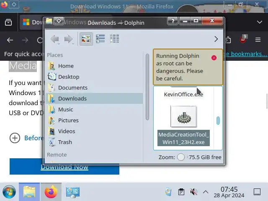268x201 pixels.
Task: Click Dolphin help question-mark button
Action: point(173,21)
